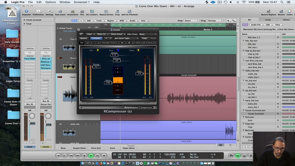This screenshot has width=295, height=166.
Task: Collapse the Sde_bip.wav bin entry
Action: (x=243, y=41)
